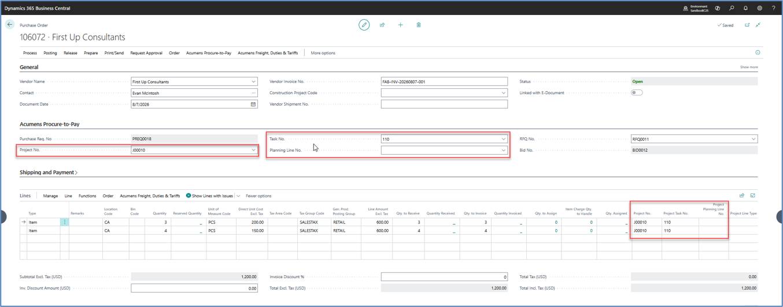Viewport: 783px width, 307px height.
Task: Click ellipsis in Contact field
Action: click(x=253, y=93)
